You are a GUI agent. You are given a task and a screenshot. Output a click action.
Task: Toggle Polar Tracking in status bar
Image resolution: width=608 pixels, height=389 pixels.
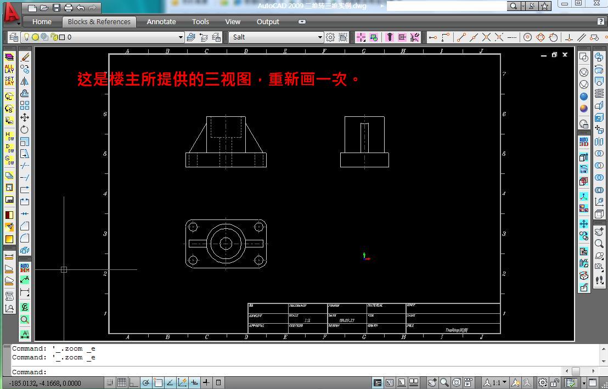coord(146,383)
